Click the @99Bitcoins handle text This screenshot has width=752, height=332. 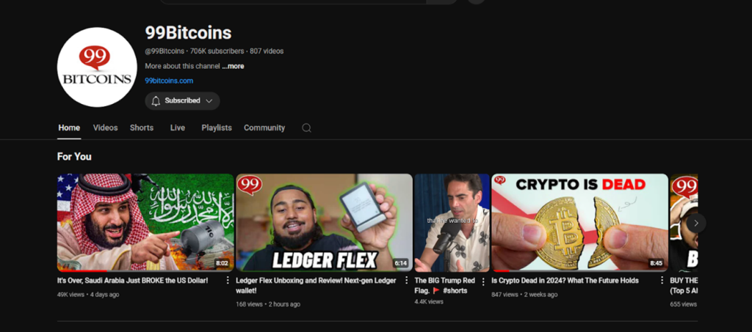pyautogui.click(x=164, y=51)
